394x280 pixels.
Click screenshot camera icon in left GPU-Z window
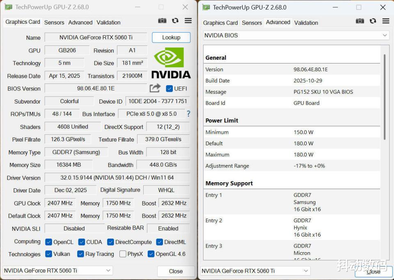pyautogui.click(x=162, y=21)
